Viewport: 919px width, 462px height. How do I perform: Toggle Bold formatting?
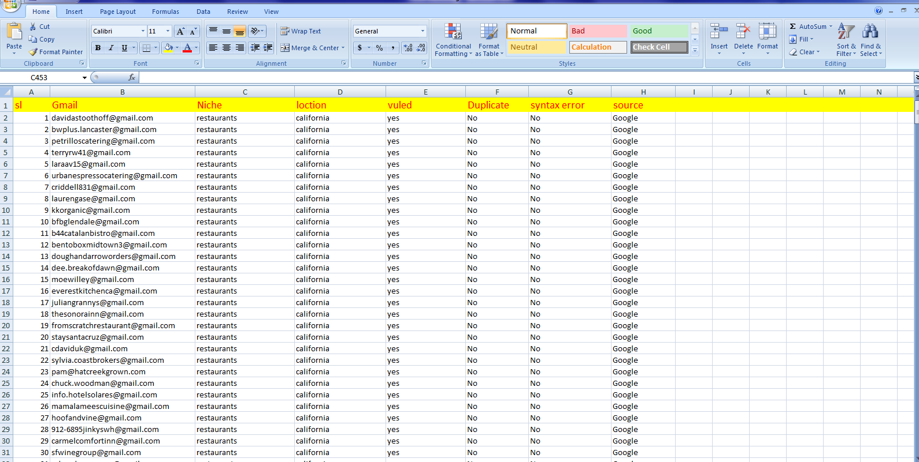(x=98, y=48)
